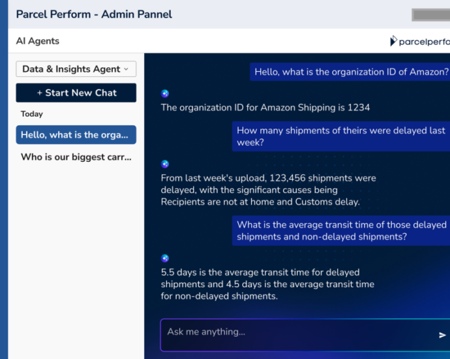Viewport: 450px width, 359px height.
Task: Open the 'Hello, what is the orga...' chat
Action: pos(76,134)
